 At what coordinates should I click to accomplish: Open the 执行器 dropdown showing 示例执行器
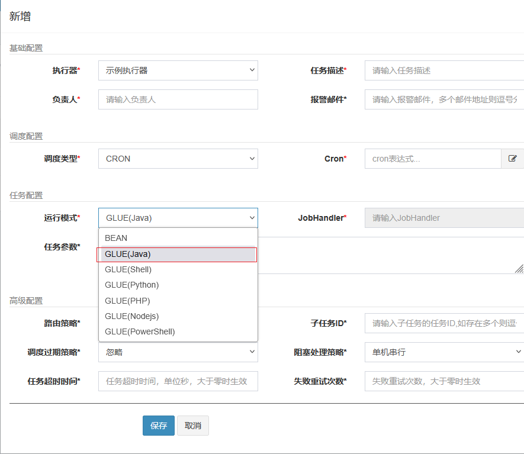178,70
